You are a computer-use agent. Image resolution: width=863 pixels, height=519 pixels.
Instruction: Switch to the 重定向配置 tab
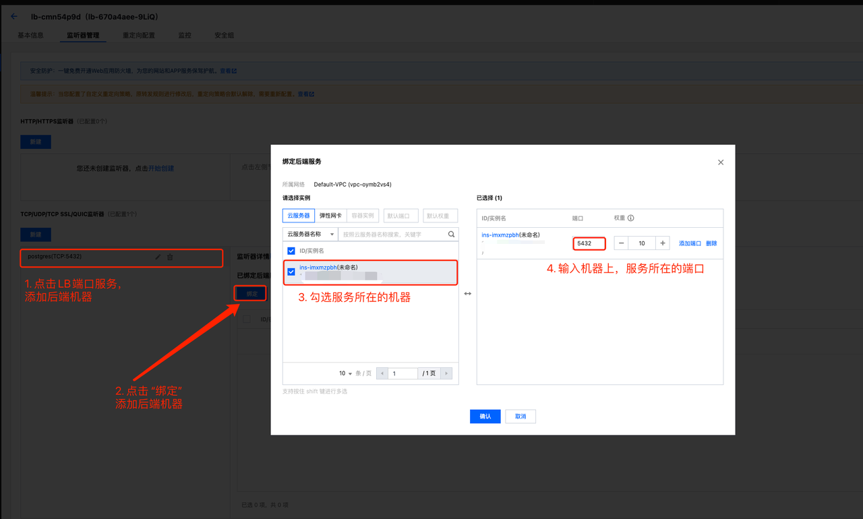(x=139, y=35)
